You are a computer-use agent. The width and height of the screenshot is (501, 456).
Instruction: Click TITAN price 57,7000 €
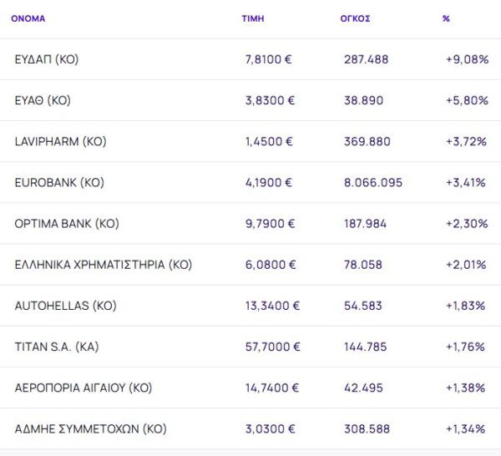tap(273, 347)
